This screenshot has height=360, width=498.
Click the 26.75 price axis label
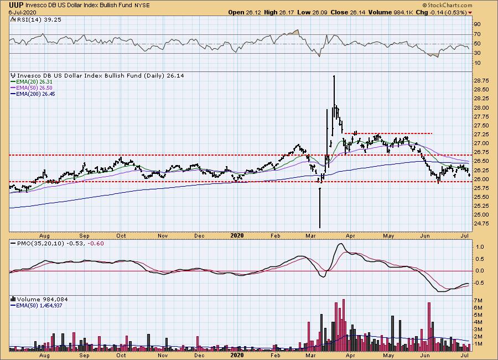tap(481, 152)
